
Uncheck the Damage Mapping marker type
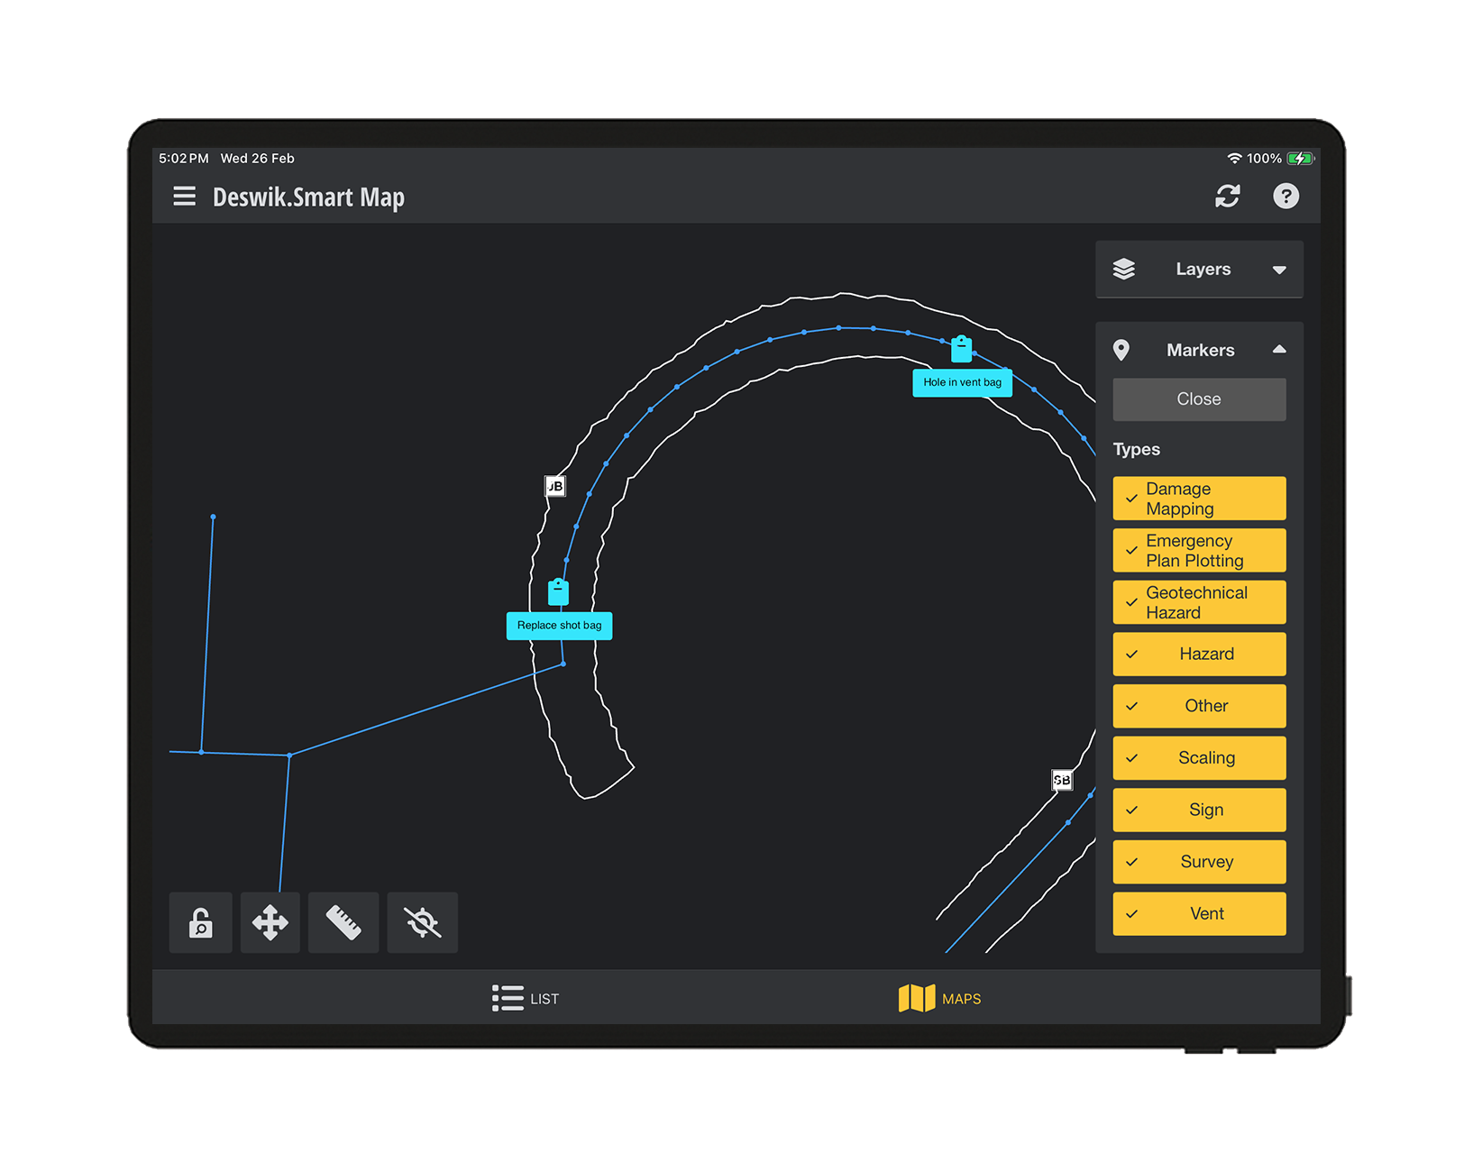1199,499
